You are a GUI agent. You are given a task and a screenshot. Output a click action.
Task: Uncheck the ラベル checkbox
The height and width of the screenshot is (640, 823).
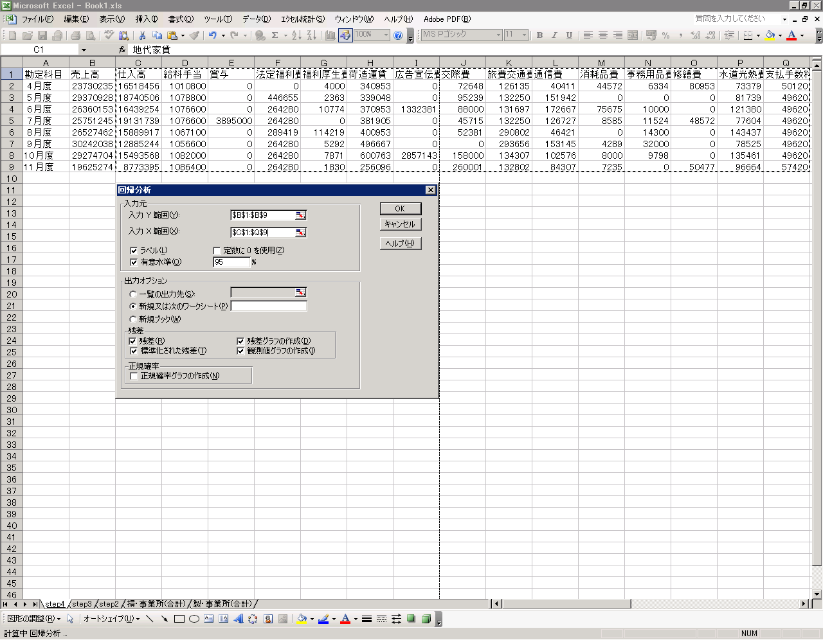click(x=134, y=251)
